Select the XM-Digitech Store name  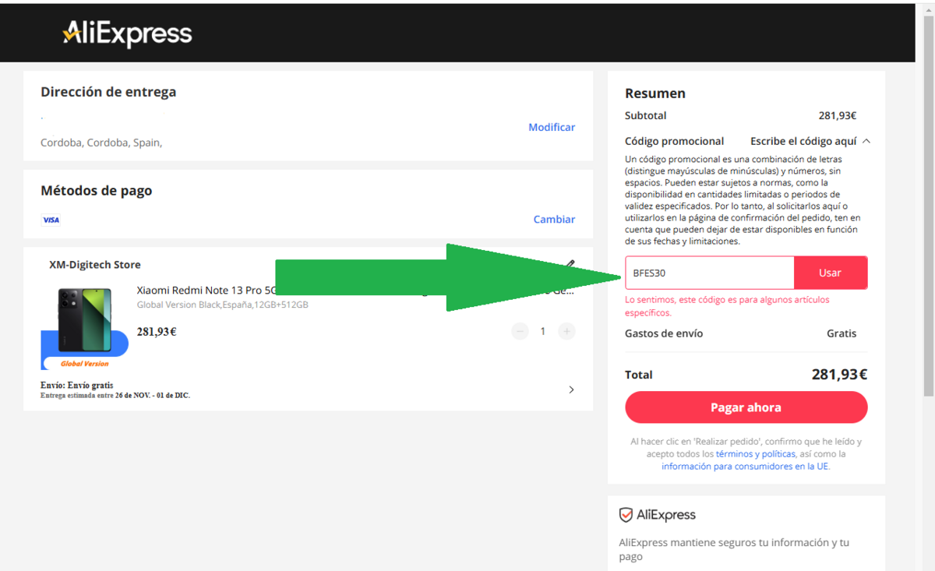(x=95, y=265)
